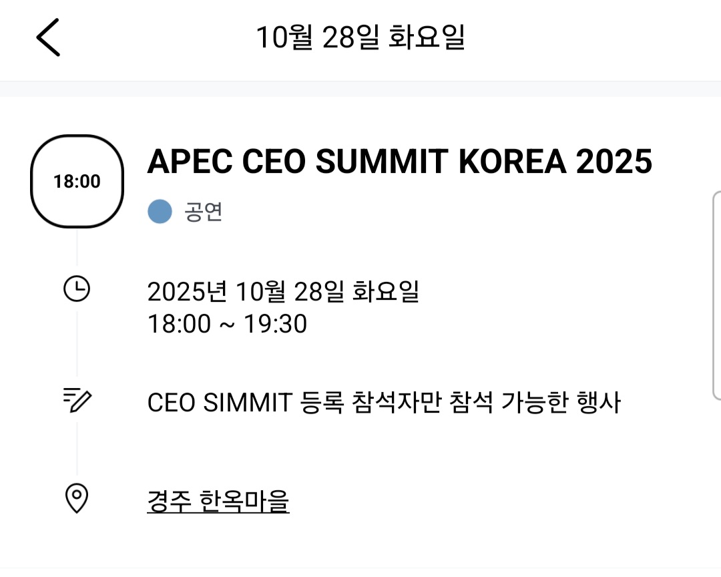The image size is (721, 577).
Task: Select the APEC CEO SUMMIT KOREA 2025 title
Action: coord(399,161)
